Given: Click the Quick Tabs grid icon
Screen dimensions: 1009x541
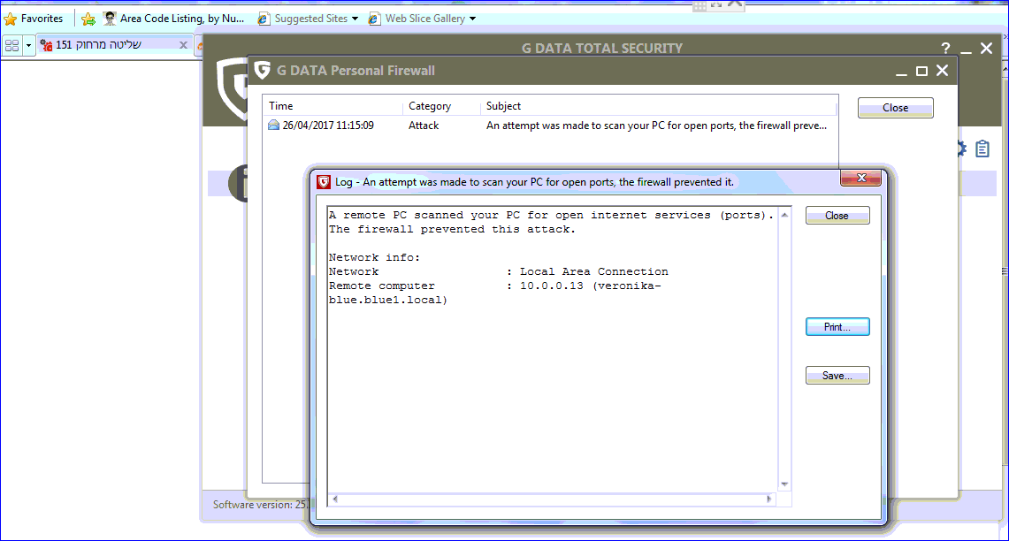Looking at the screenshot, I should click(11, 45).
